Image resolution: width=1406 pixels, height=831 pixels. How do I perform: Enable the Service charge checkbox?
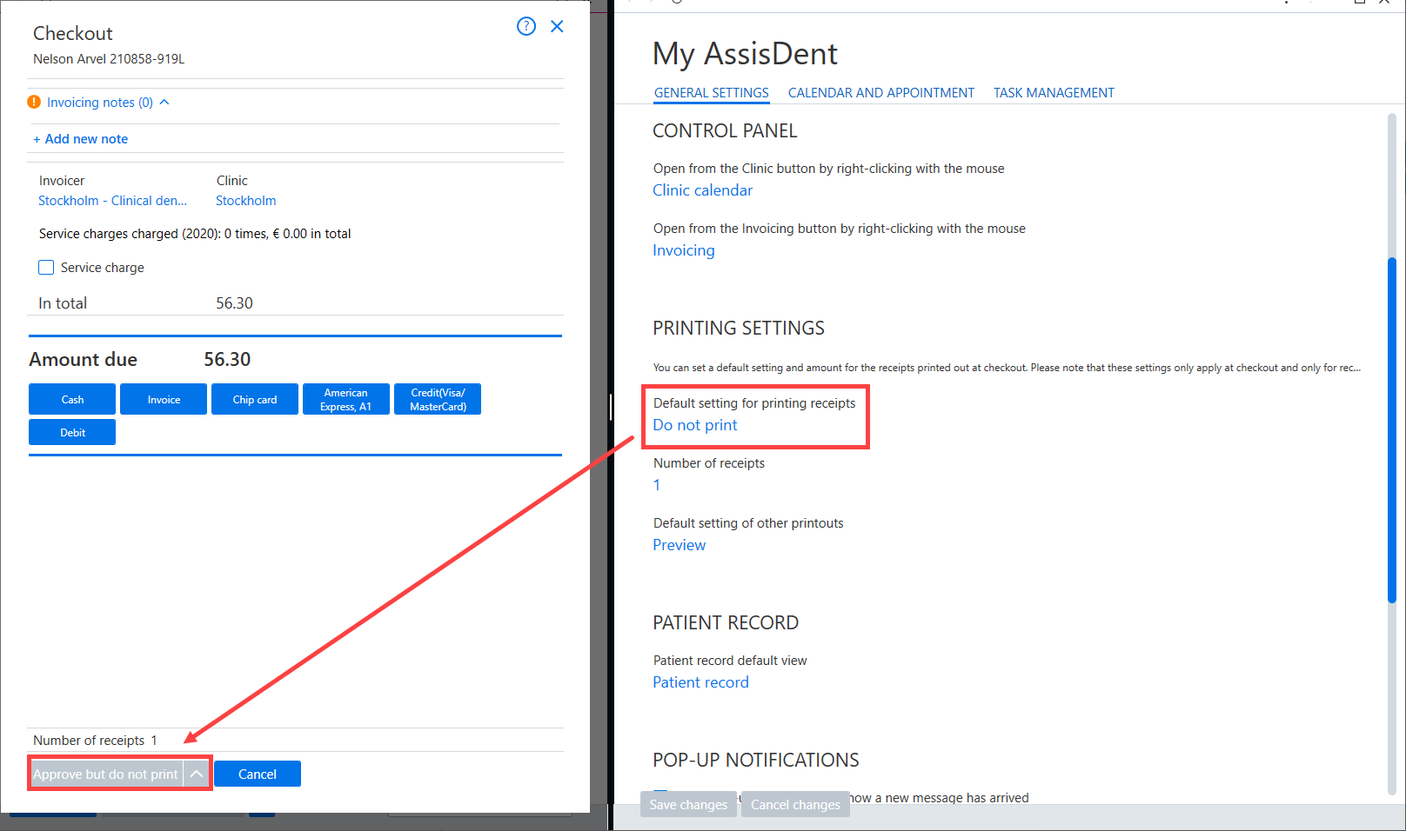pos(46,268)
